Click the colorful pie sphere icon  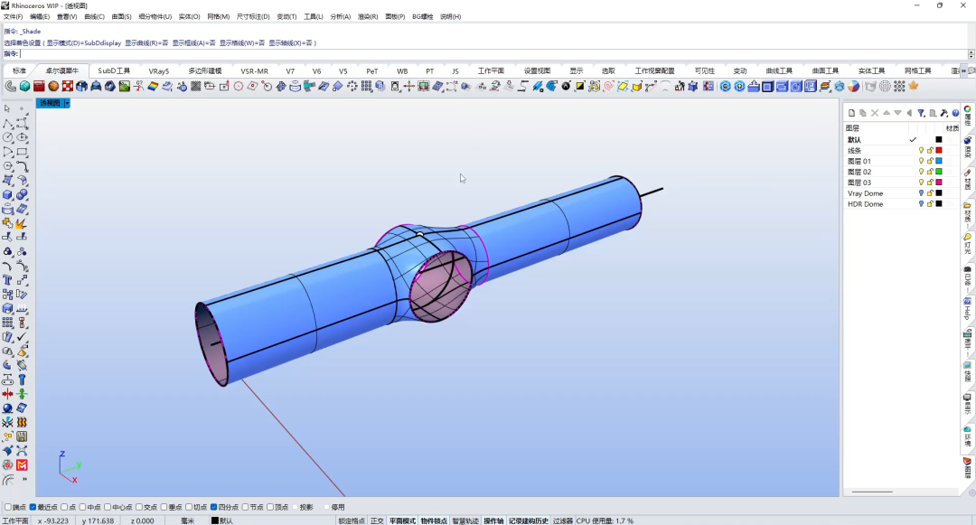[x=854, y=87]
